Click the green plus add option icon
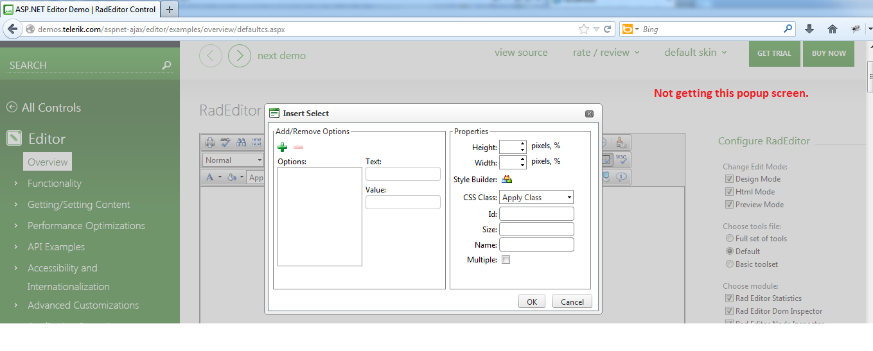Screen dimensions: 873x351 click(282, 147)
